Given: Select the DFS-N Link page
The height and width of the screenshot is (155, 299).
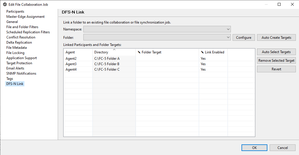Looking at the screenshot, I should [x=15, y=84].
